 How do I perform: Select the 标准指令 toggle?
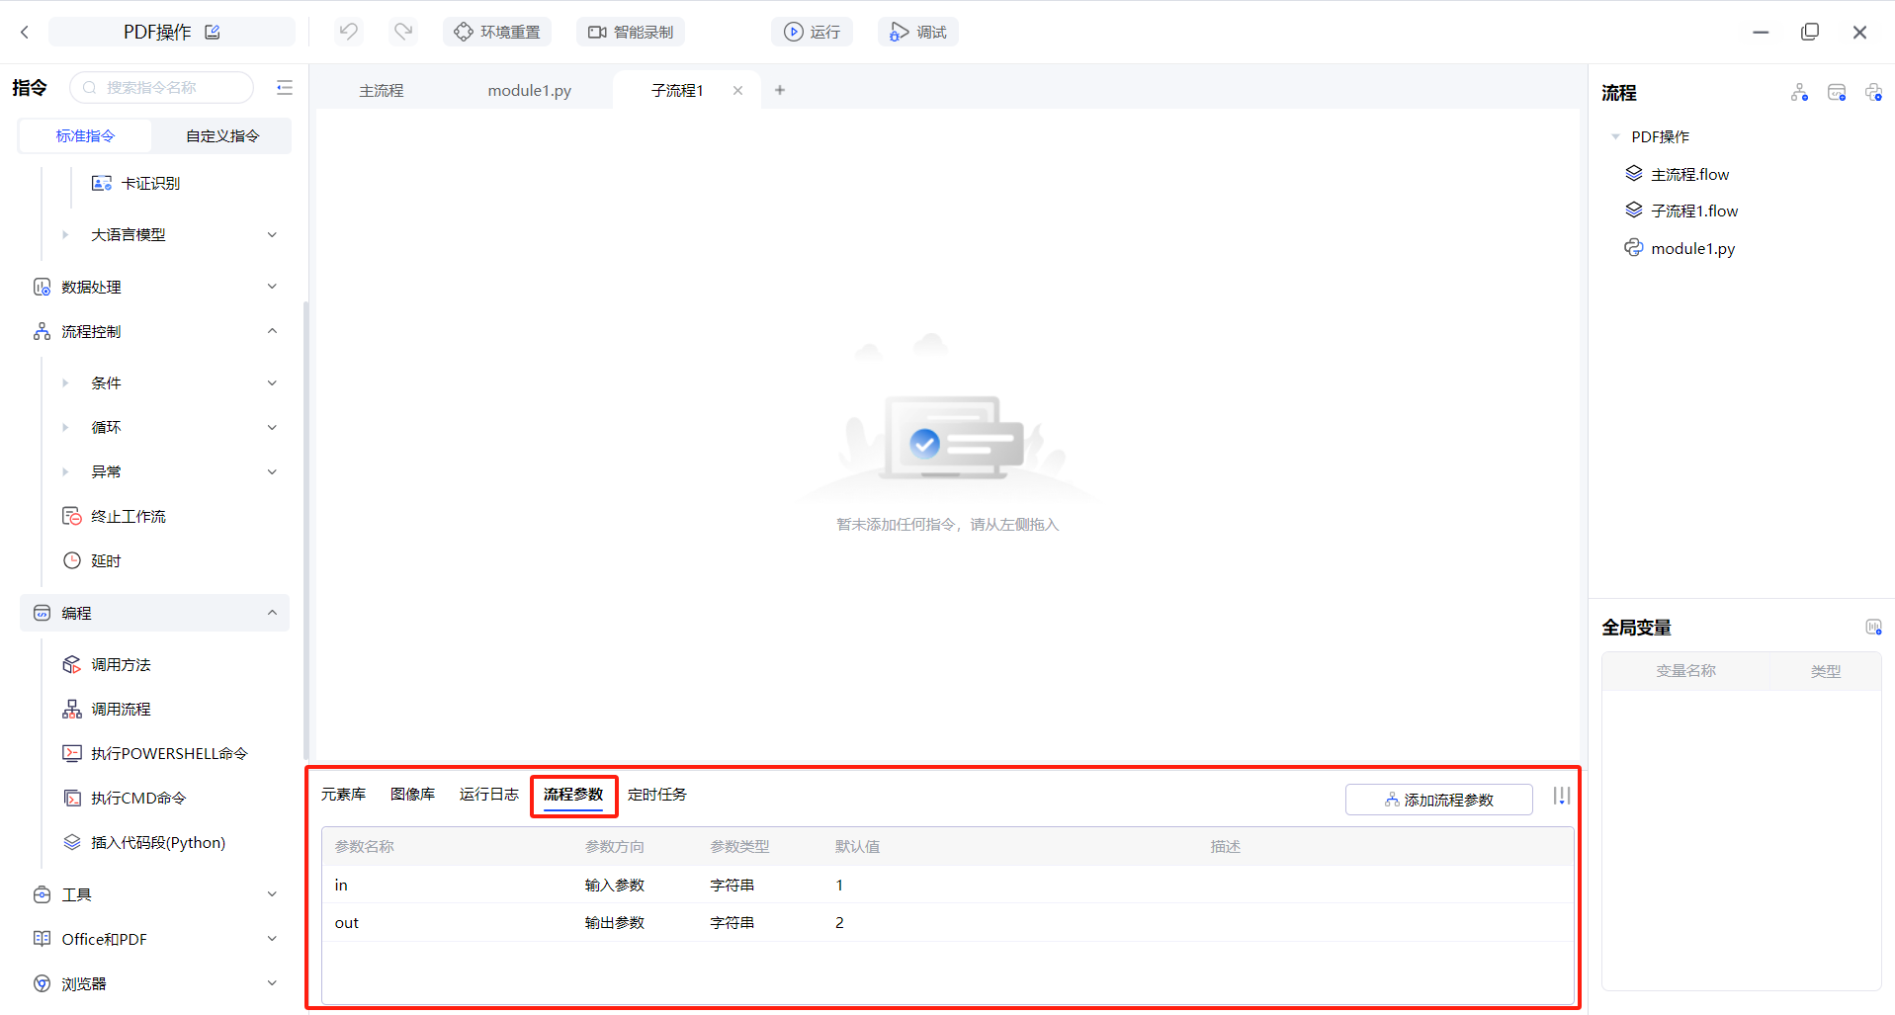86,136
